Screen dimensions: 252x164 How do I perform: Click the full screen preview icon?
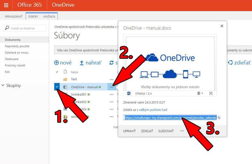coord(211,93)
